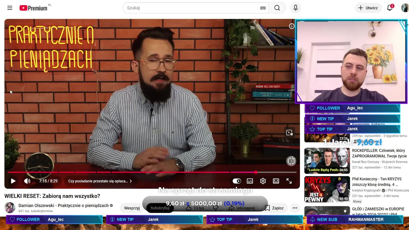Screen dimensions: 409x230
Task: Click the 7:15 / 8:29 time display
Action: pos(48,181)
